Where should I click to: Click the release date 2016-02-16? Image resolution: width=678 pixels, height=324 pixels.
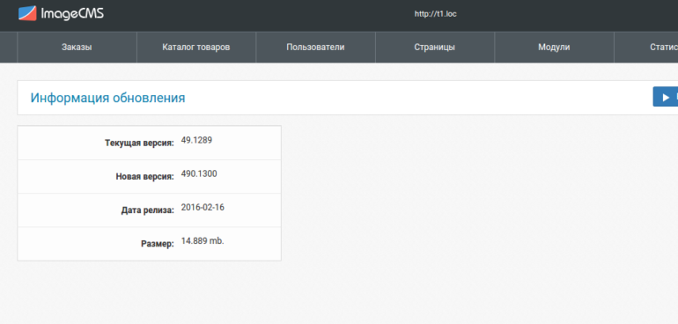coord(203,207)
